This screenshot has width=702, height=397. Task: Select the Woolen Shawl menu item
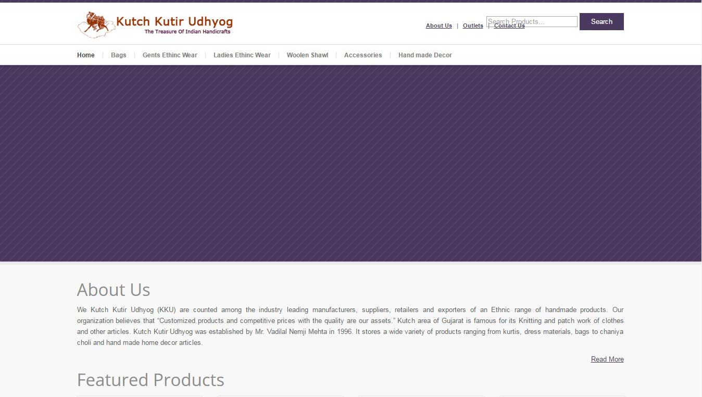pyautogui.click(x=307, y=55)
